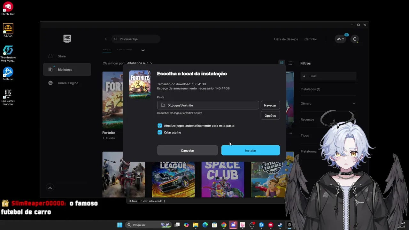This screenshot has height=230, width=409.
Task: Open the friends icon showing 2
Action: coord(340,39)
